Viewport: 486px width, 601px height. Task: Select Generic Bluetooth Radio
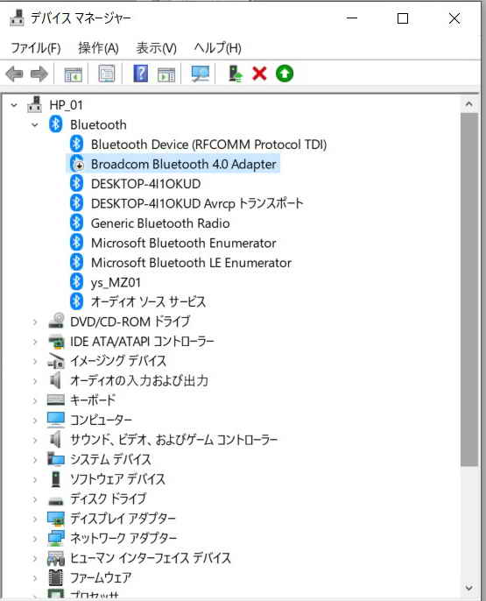(160, 223)
